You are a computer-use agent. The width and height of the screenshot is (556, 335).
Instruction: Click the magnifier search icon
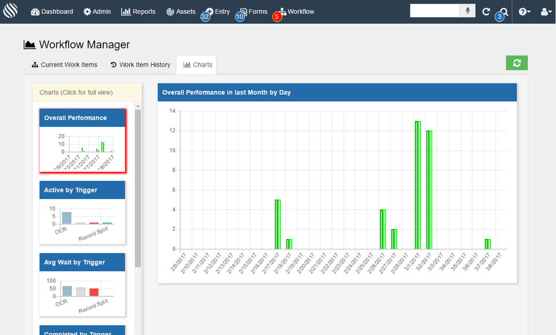[x=504, y=12]
